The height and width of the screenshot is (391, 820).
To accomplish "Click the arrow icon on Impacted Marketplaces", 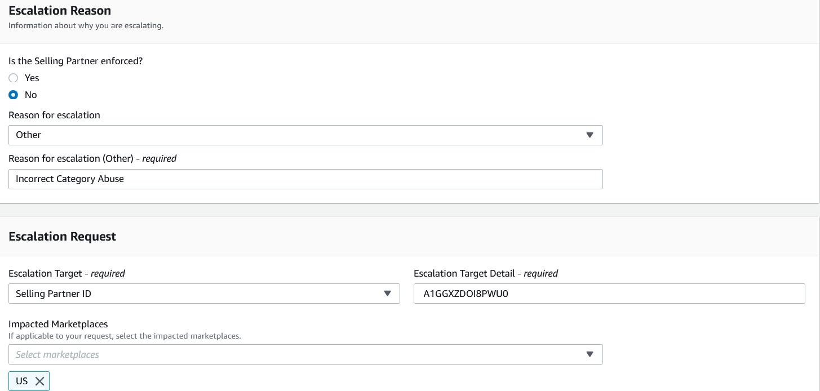I will point(589,354).
